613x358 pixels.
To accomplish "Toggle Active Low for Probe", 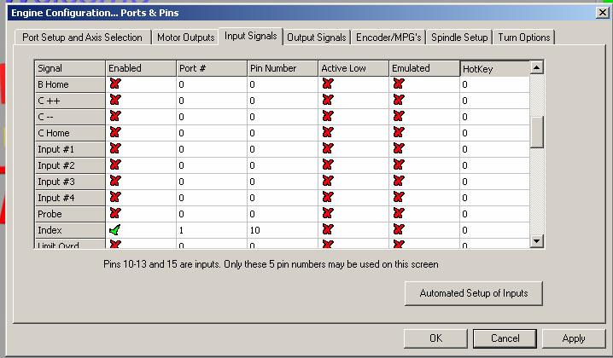I will coord(328,214).
